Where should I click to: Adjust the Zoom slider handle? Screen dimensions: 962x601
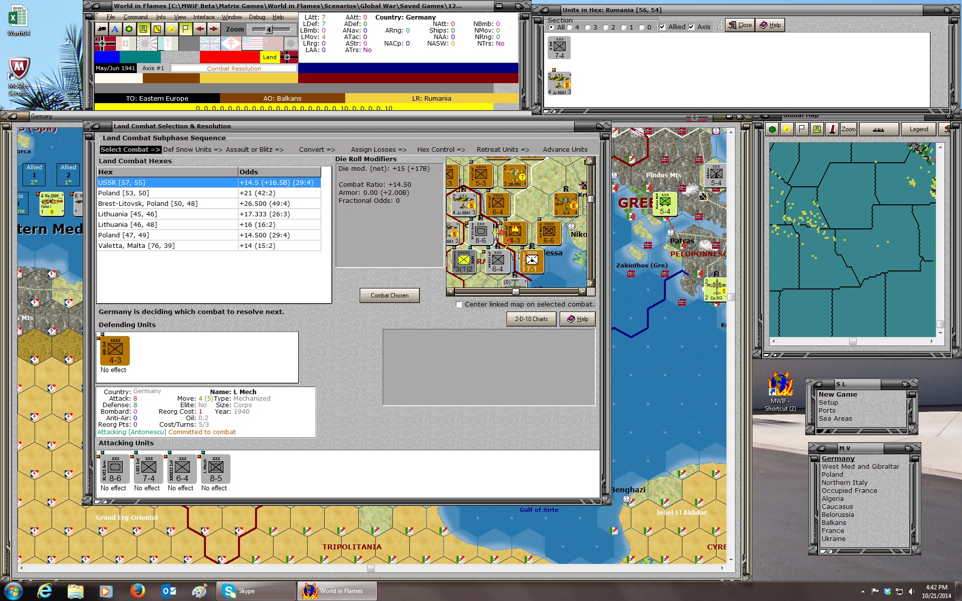[x=269, y=30]
